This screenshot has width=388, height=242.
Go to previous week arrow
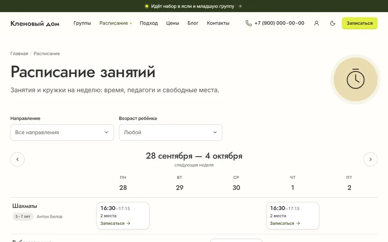click(17, 159)
